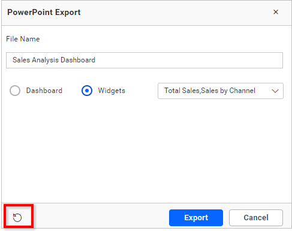
Task: Click the reset settings icon
Action: pyautogui.click(x=17, y=217)
